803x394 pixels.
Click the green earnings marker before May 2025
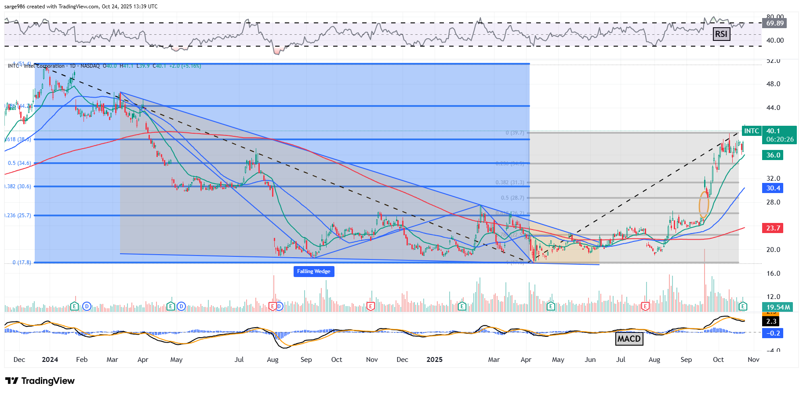551,306
